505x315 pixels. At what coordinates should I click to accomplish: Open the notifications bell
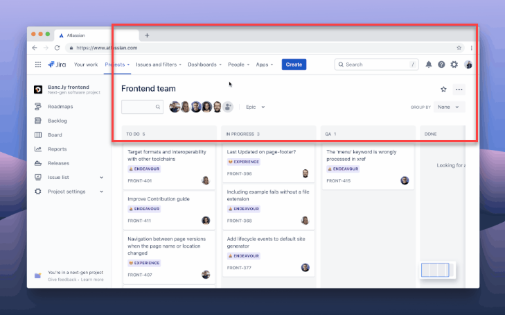pyautogui.click(x=429, y=65)
